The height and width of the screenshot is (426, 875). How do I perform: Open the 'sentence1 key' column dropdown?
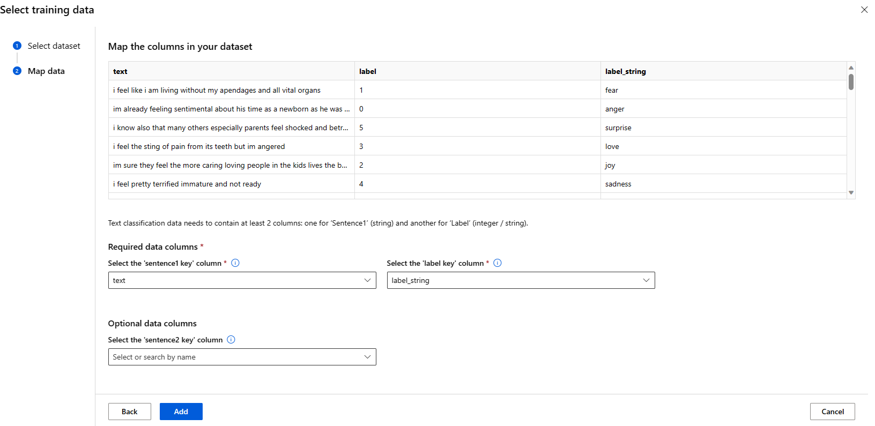point(242,280)
